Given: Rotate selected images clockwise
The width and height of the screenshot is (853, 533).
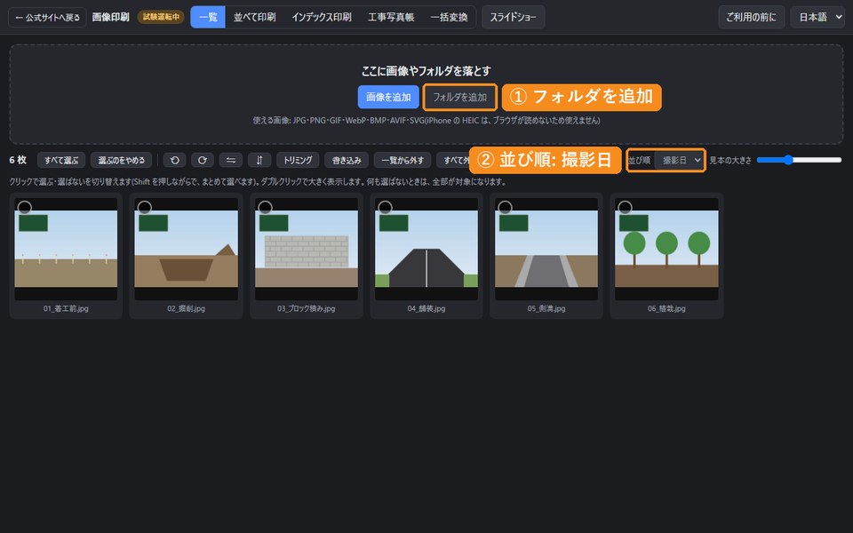Looking at the screenshot, I should click(x=203, y=160).
